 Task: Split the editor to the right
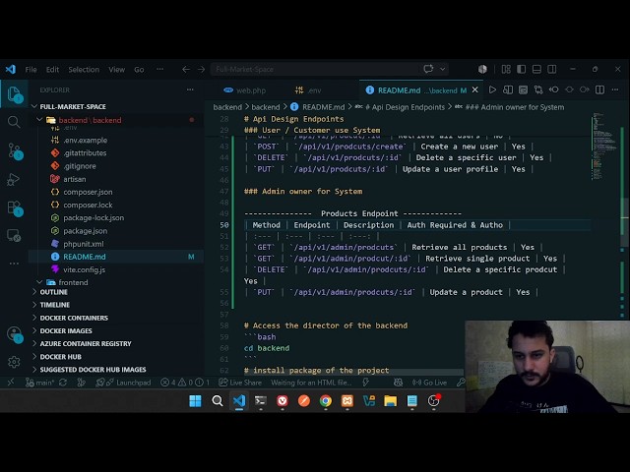click(599, 89)
